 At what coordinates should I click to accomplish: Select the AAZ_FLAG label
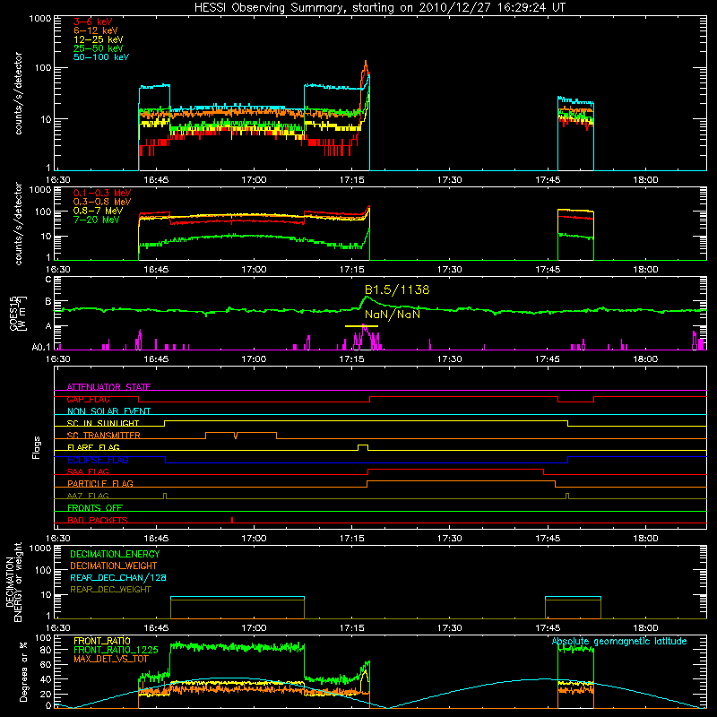coord(88,496)
